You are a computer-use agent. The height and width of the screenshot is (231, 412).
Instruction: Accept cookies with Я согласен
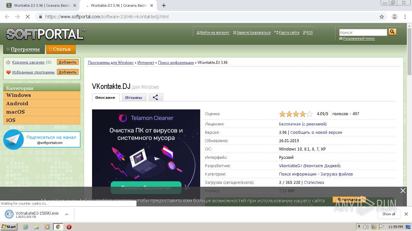coord(349,200)
